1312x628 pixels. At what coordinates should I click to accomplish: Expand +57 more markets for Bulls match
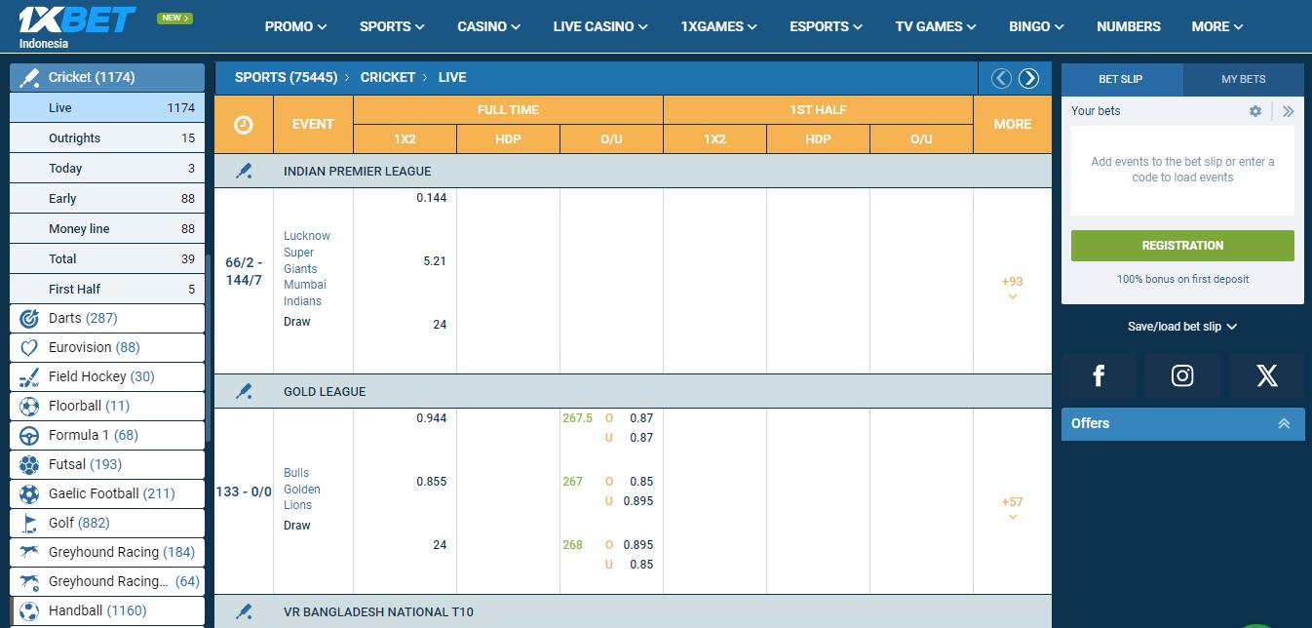tap(1012, 507)
